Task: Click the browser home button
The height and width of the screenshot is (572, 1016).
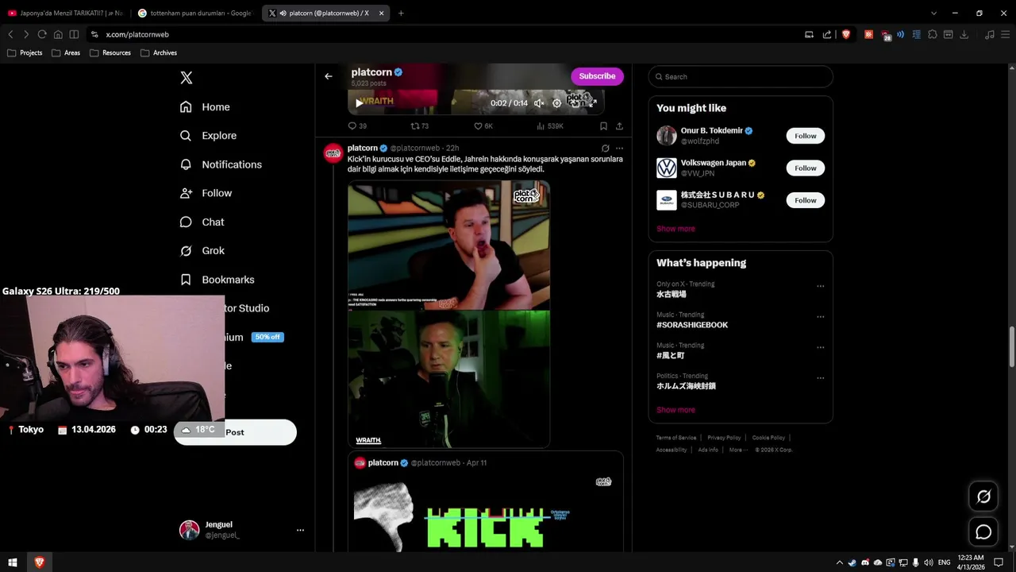Action: click(58, 34)
